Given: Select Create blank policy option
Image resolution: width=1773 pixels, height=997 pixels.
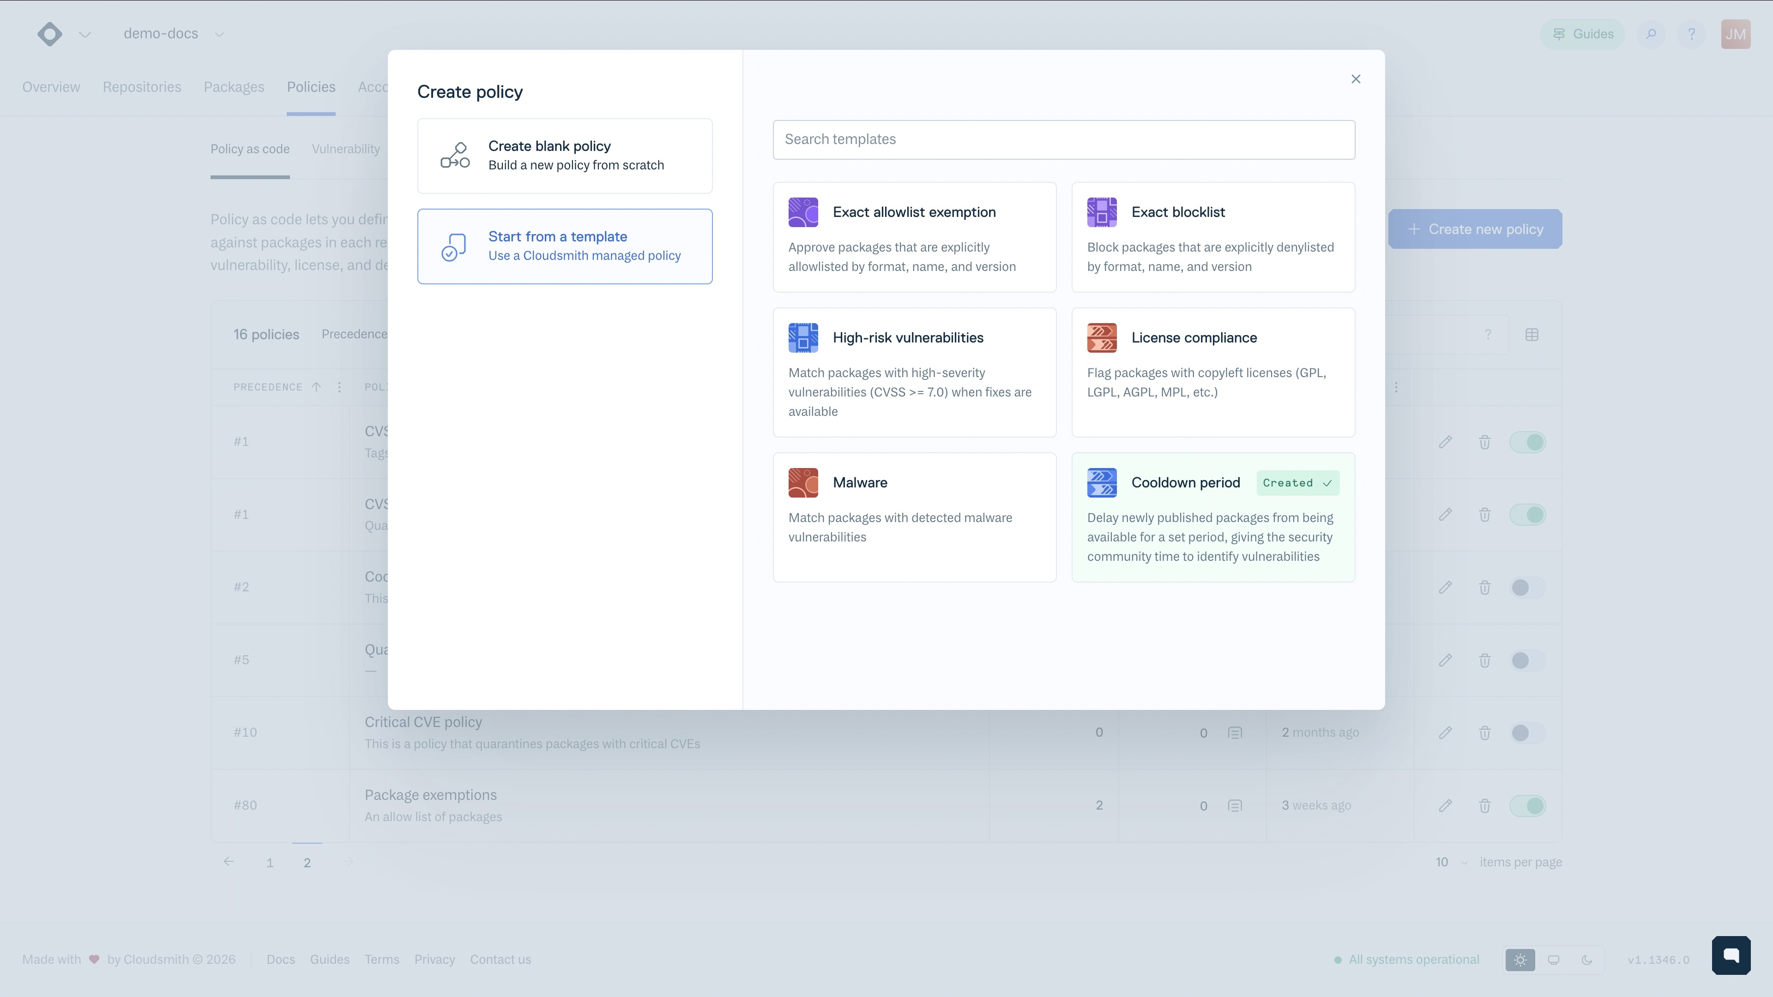Looking at the screenshot, I should click(564, 156).
